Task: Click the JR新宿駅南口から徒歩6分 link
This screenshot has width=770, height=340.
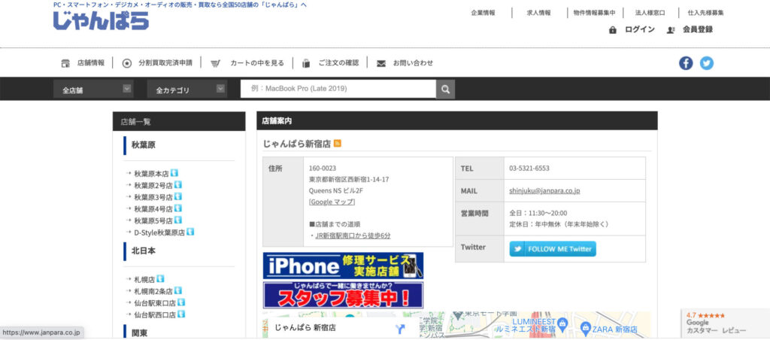Action: 353,236
